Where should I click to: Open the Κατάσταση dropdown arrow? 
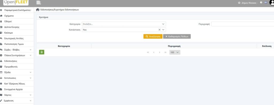click(x=163, y=30)
